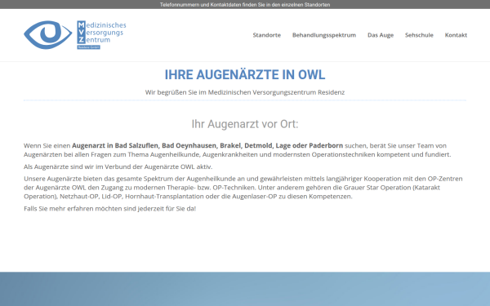The width and height of the screenshot is (490, 306).
Task: Open the Behandlungsspektrum menu item
Action: 324,35
